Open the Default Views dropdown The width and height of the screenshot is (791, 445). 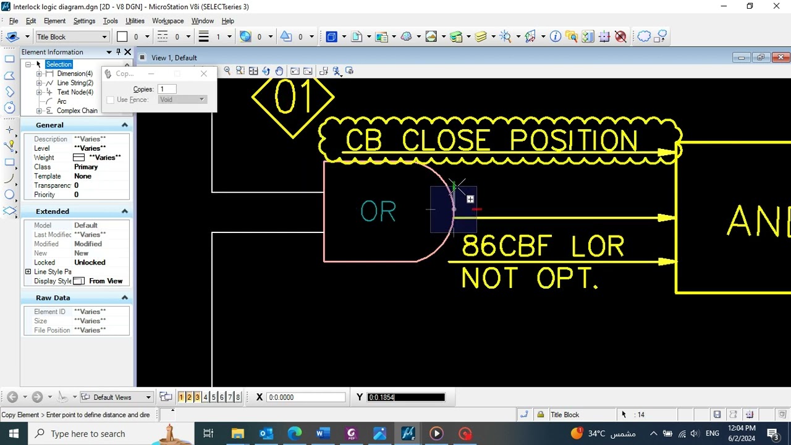click(x=117, y=397)
